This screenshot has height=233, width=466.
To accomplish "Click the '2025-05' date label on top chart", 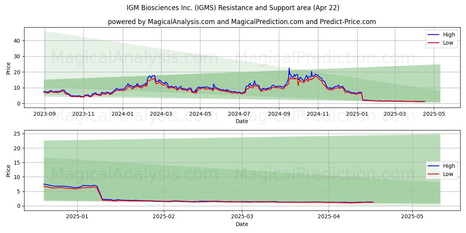I will (x=434, y=114).
